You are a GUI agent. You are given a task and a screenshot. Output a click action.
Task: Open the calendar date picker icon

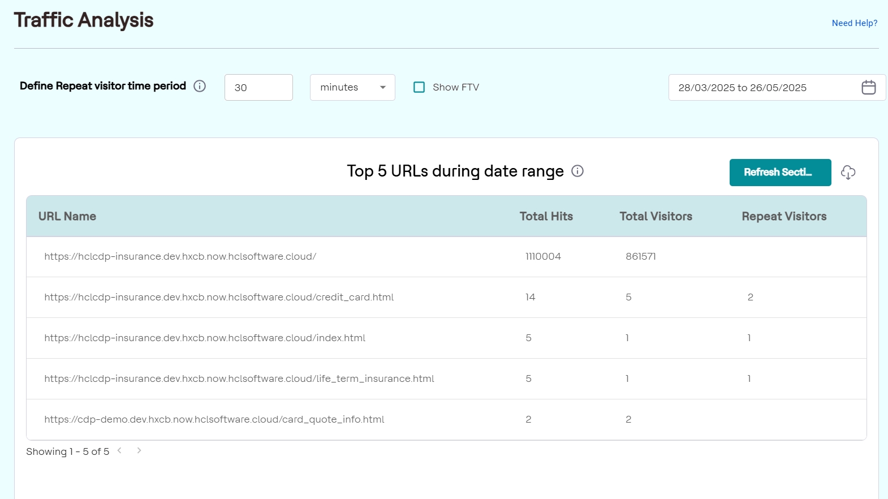tap(868, 88)
